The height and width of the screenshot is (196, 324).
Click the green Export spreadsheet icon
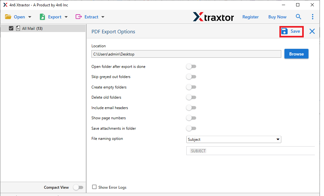[x=42, y=16]
